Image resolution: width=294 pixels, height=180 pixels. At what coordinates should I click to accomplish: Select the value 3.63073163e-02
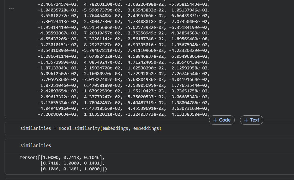189,108
